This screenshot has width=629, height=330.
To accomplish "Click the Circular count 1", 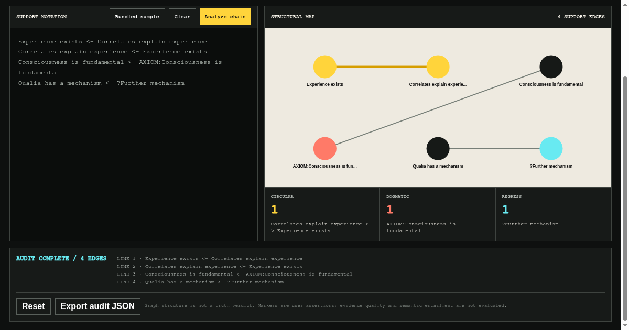I will click(x=274, y=210).
